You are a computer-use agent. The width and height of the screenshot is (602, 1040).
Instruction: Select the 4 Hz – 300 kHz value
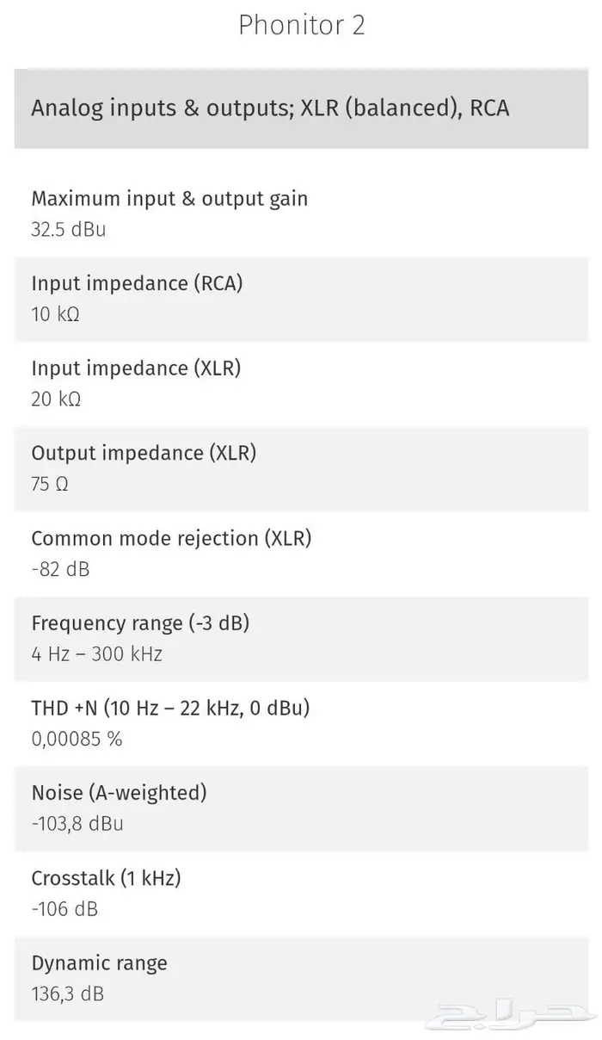point(96,653)
